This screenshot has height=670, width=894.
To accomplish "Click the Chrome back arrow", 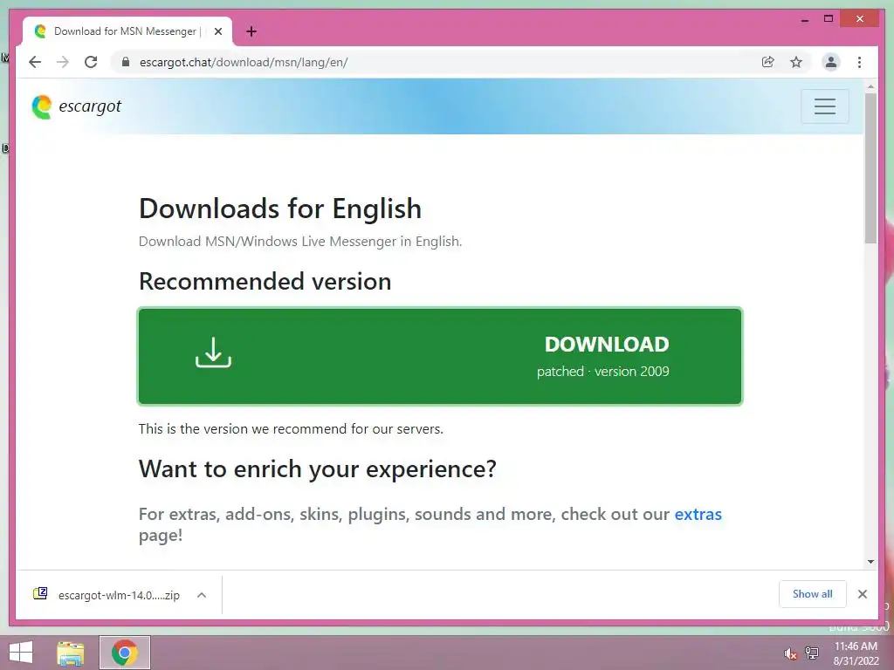I will click(35, 62).
